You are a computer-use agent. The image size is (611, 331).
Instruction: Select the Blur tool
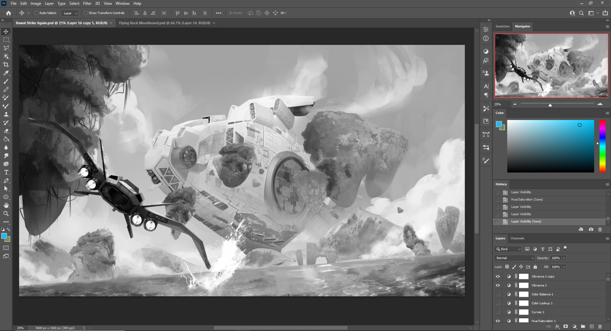(6, 147)
